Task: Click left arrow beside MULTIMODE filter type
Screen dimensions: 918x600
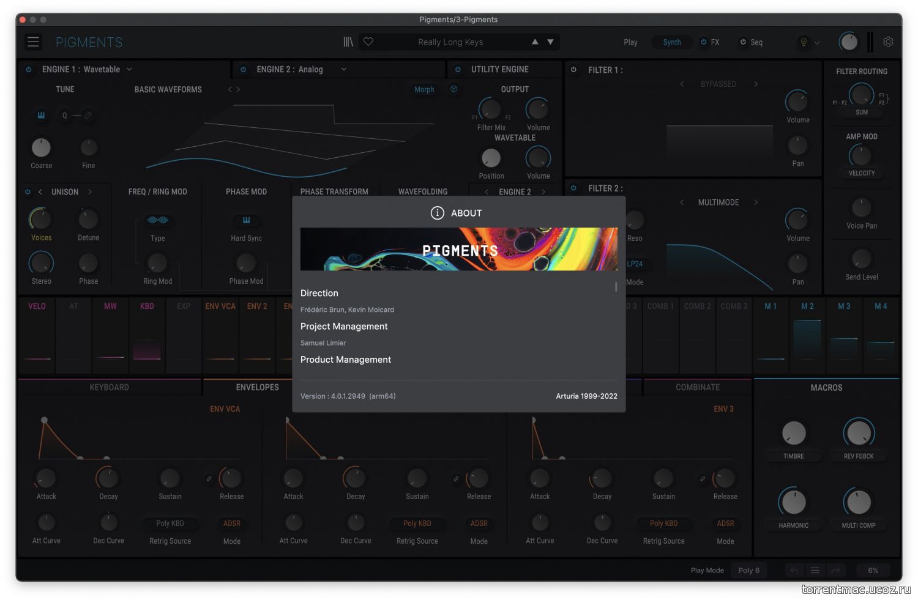Action: 682,202
